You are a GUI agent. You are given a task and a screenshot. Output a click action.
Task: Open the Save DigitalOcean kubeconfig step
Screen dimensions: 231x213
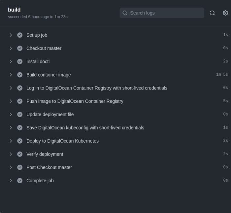85,127
